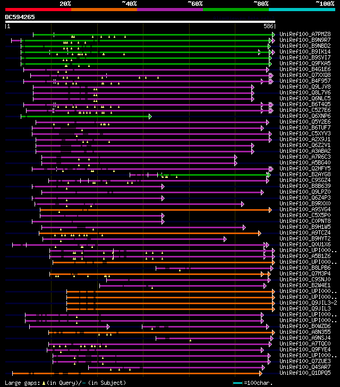The image size is (340, 387).
Task: Click the UniRef100_Q6Z2V1 entry
Action: tap(305, 145)
